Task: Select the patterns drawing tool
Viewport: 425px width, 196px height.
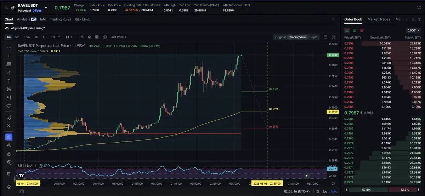Action: [9, 89]
